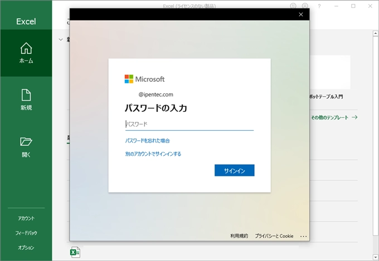Screen dimensions: 379x261
Task: Click the scrollbar down arrow
Action: point(375,257)
